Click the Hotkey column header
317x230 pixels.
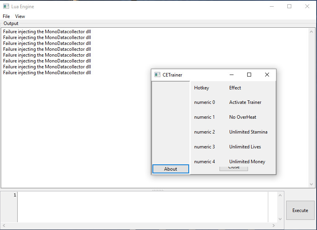click(201, 87)
